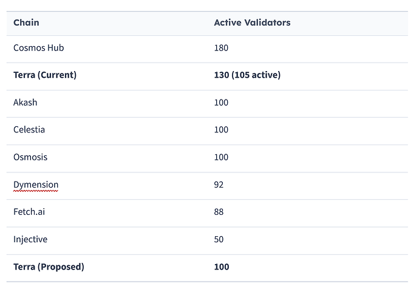Select the Celestia chain cell
This screenshot has height=292, width=419.
click(x=29, y=130)
